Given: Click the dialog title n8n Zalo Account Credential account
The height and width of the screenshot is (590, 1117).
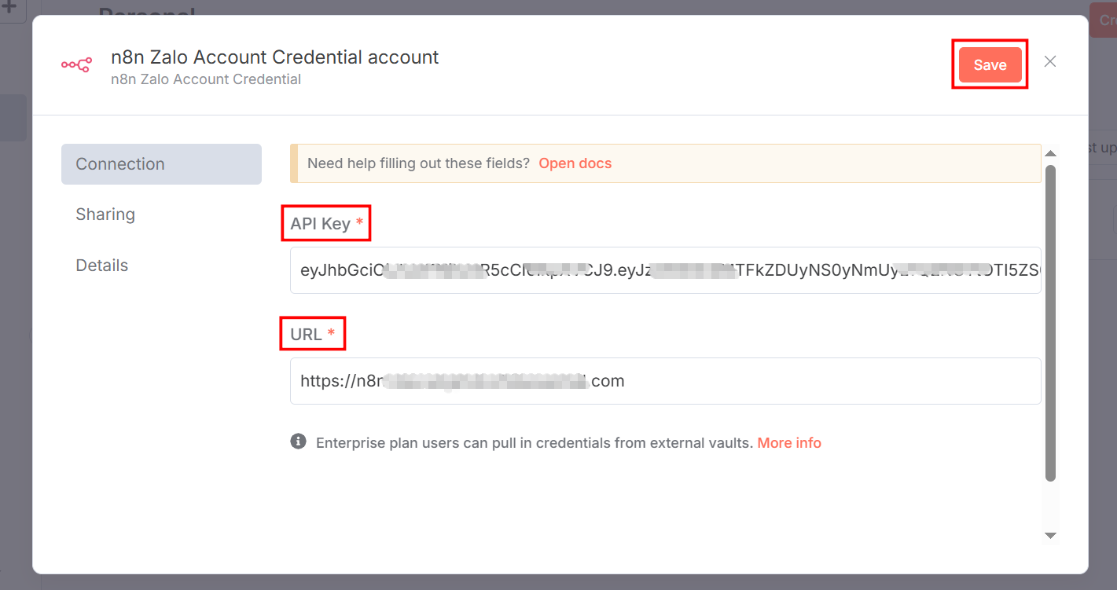Looking at the screenshot, I should coord(274,57).
